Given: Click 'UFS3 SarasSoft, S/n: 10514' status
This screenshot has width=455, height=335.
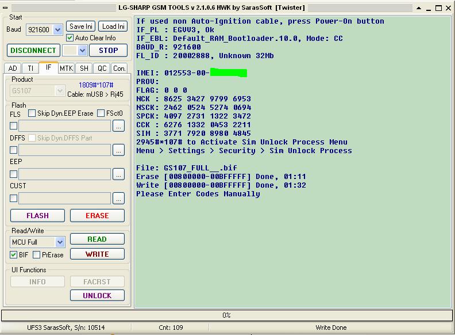Looking at the screenshot, I should (x=66, y=328).
